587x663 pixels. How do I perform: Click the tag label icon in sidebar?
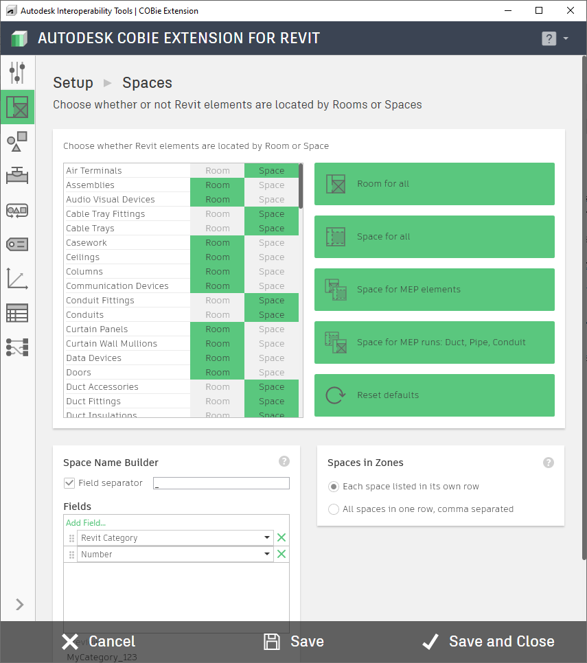17,244
